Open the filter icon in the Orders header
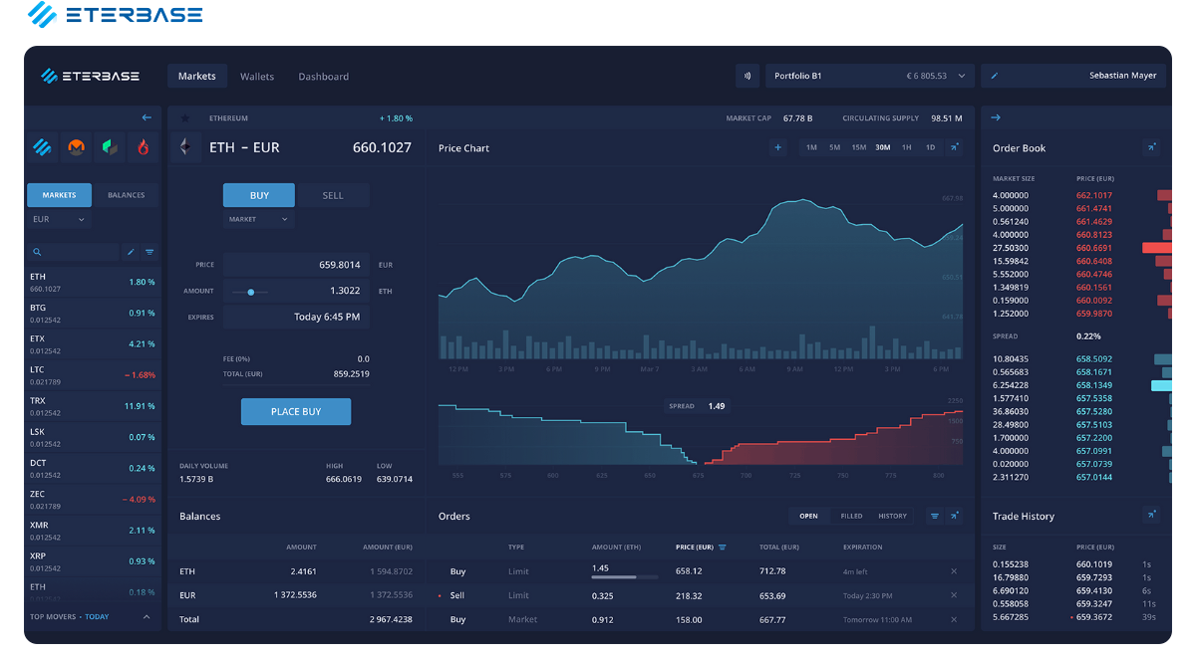 click(934, 516)
